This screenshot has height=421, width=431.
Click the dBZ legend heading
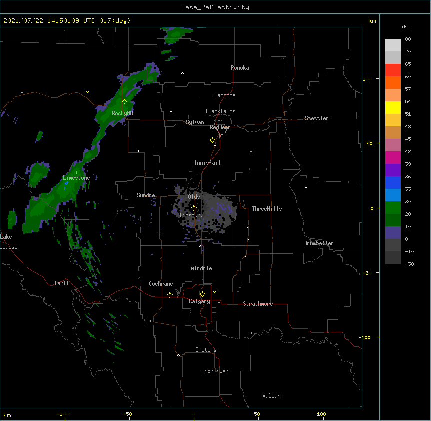(x=405, y=27)
